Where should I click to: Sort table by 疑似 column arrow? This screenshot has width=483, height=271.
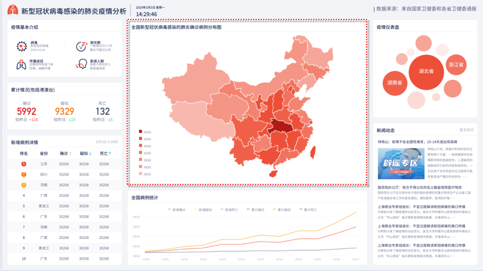point(90,154)
